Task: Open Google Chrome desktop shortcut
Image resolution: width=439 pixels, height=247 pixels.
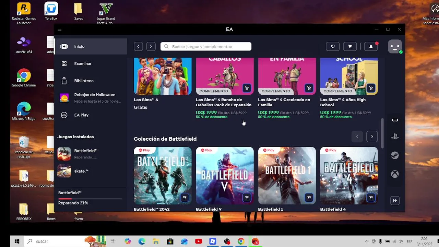Action: click(x=24, y=78)
